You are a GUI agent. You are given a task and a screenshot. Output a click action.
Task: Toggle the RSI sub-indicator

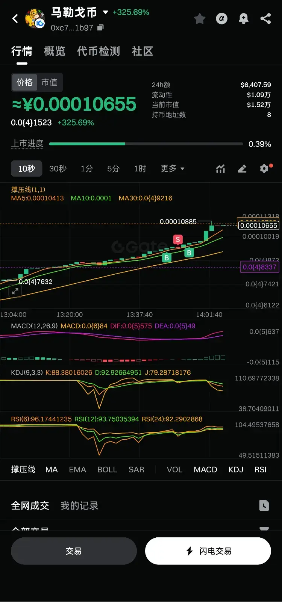point(260,469)
